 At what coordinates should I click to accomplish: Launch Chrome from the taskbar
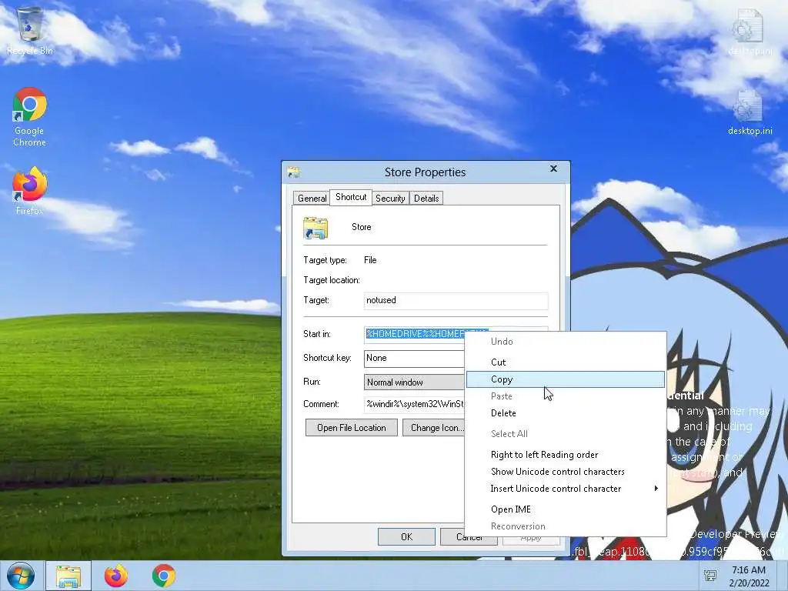(164, 576)
